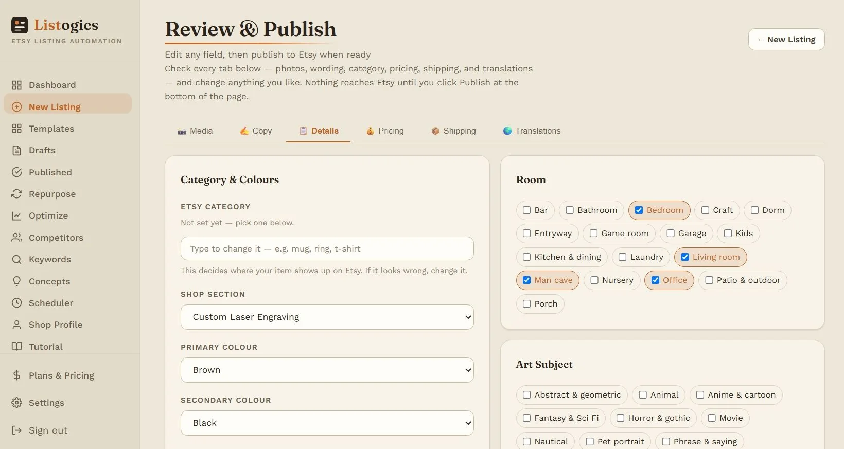Click the money bag icon on Pricing tab
Viewport: 844px width, 449px height.
click(x=370, y=131)
